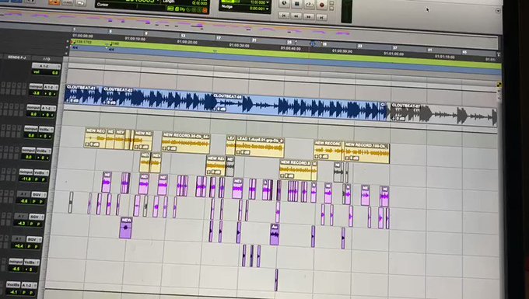Click the blue playhead marker near bar 29
The image size is (529, 299).
(x=314, y=43)
